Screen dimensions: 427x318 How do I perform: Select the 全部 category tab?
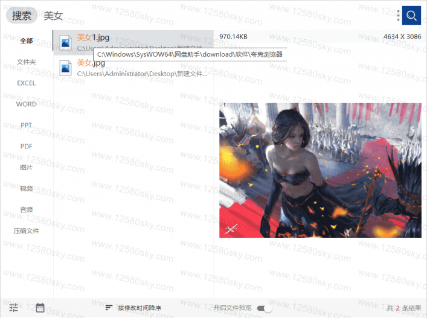coord(26,41)
